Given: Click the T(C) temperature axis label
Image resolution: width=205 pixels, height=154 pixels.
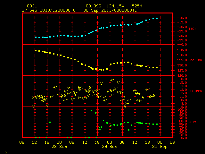Looking at the screenshot, I should [x=192, y=29].
